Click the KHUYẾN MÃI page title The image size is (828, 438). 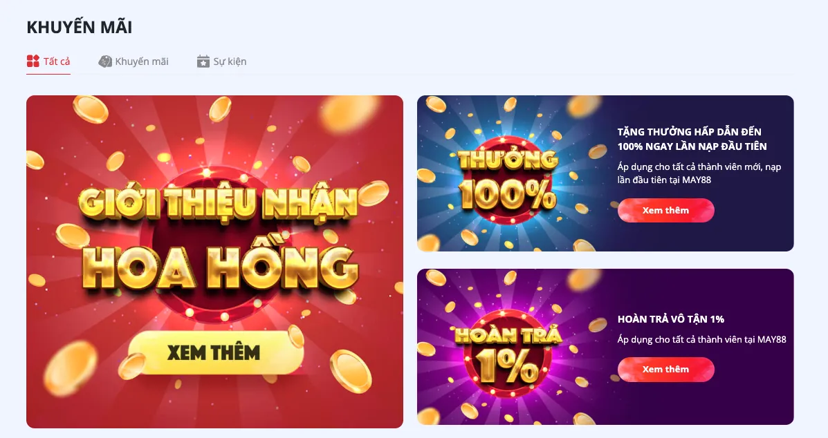(80, 27)
